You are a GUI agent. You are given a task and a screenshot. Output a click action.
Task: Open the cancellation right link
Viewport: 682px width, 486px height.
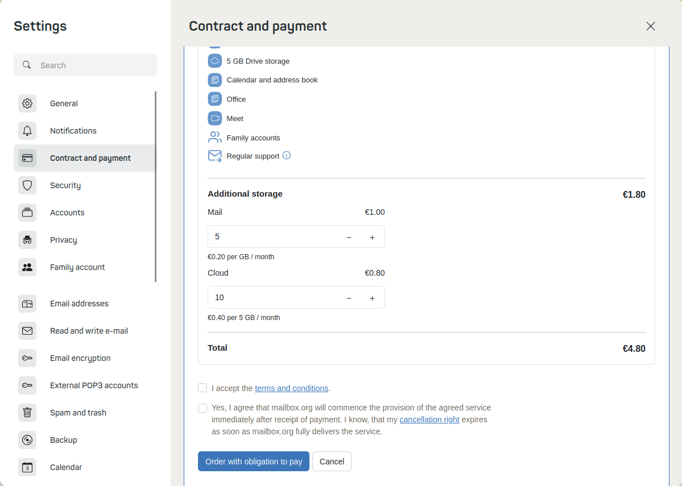pyautogui.click(x=429, y=419)
